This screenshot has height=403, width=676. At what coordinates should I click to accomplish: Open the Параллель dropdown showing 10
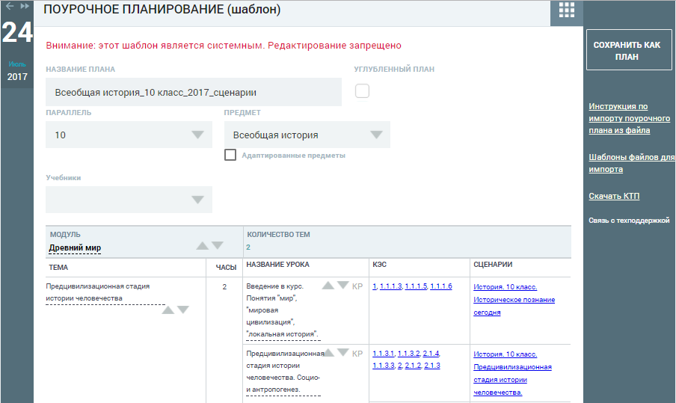tap(129, 135)
